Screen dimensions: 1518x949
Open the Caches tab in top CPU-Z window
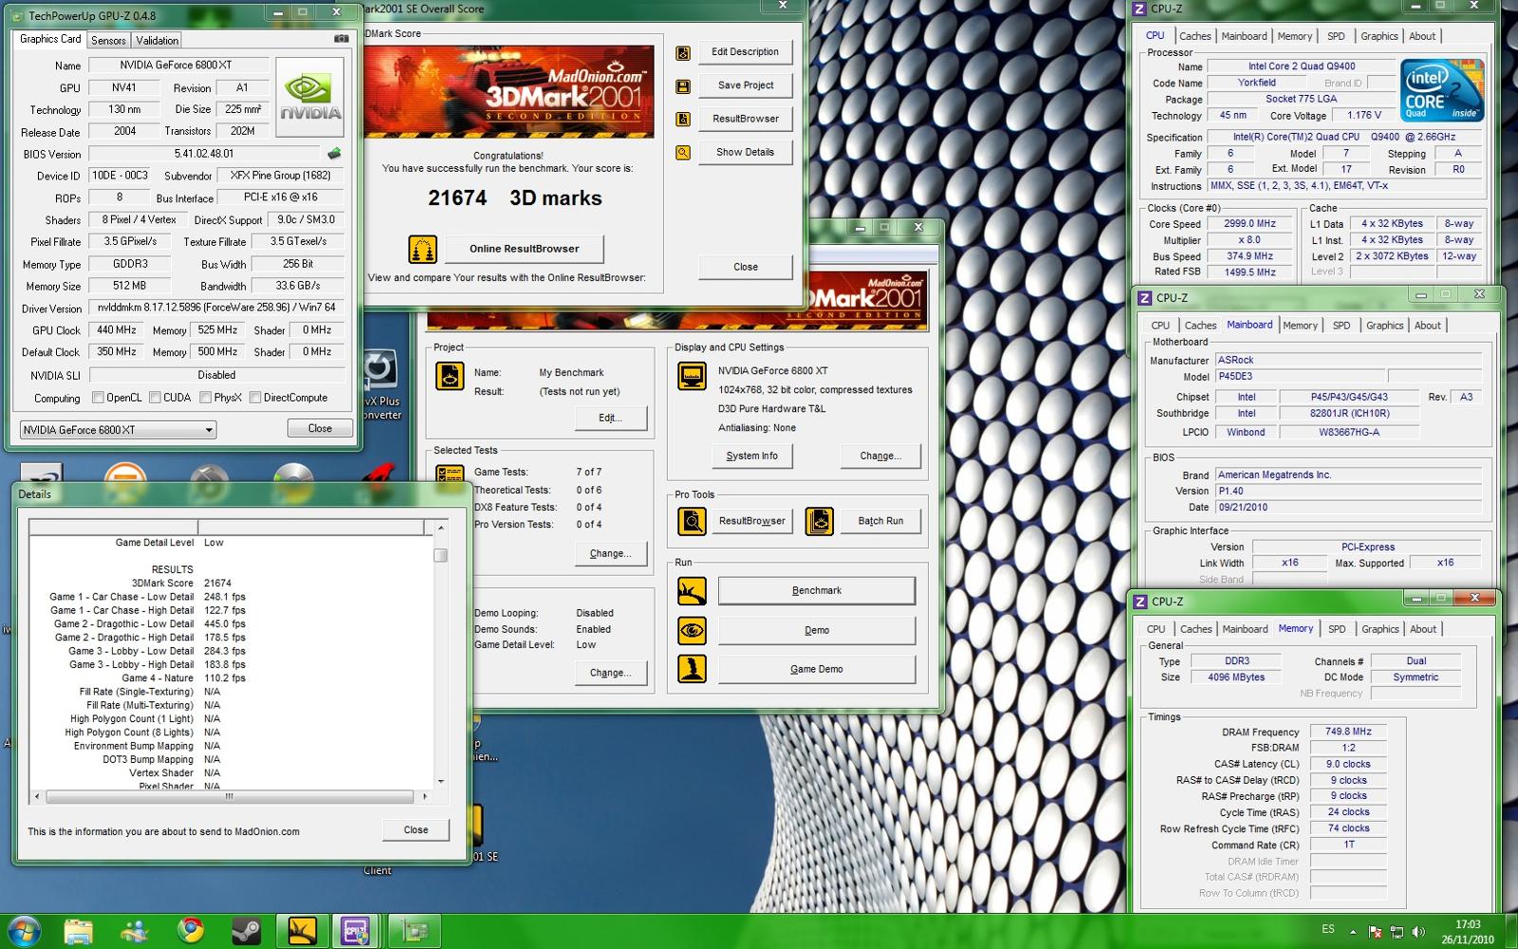click(x=1194, y=36)
